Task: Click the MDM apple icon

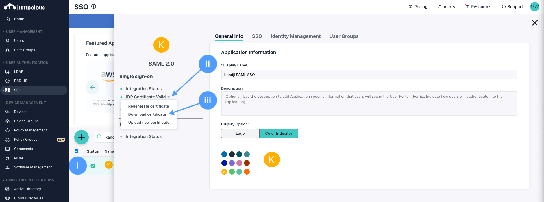Action: point(8,158)
